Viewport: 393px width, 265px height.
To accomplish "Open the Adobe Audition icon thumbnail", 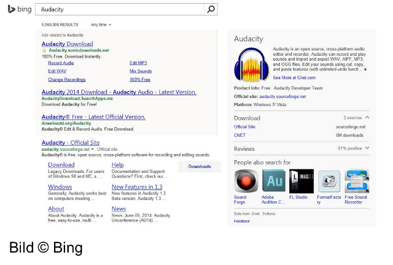I will coord(274,181).
